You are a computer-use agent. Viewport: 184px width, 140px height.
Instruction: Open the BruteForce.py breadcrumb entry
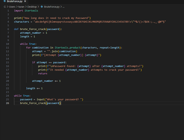52,7
